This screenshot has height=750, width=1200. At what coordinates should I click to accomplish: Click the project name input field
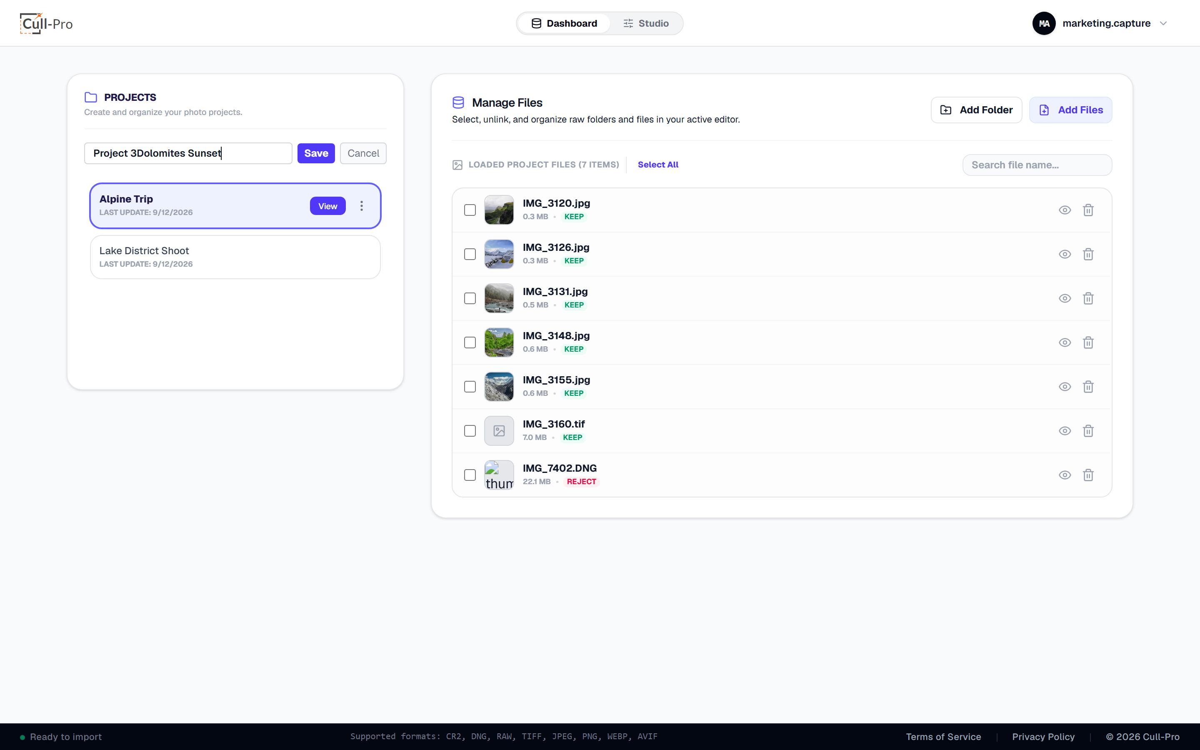188,153
